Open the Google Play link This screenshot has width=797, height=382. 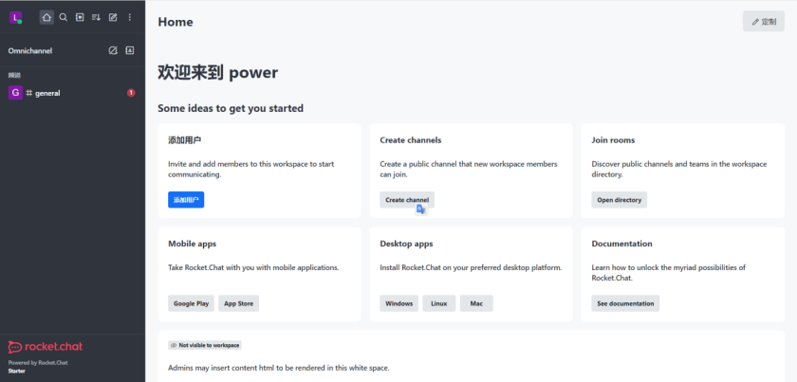191,303
